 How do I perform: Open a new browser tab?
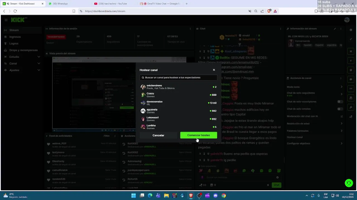(x=187, y=4)
